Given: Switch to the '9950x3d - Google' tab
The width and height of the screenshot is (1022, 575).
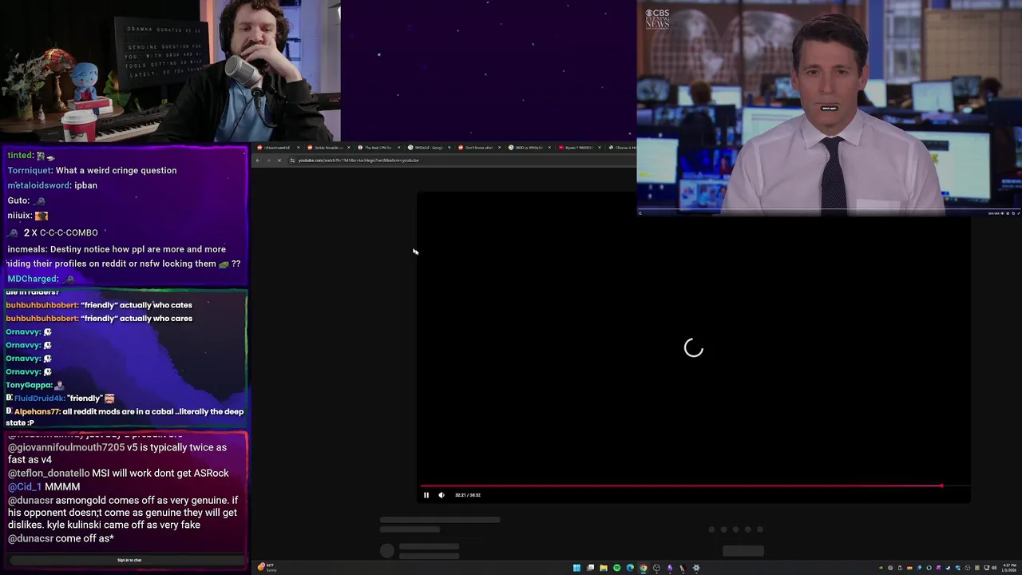Looking at the screenshot, I should tap(429, 148).
